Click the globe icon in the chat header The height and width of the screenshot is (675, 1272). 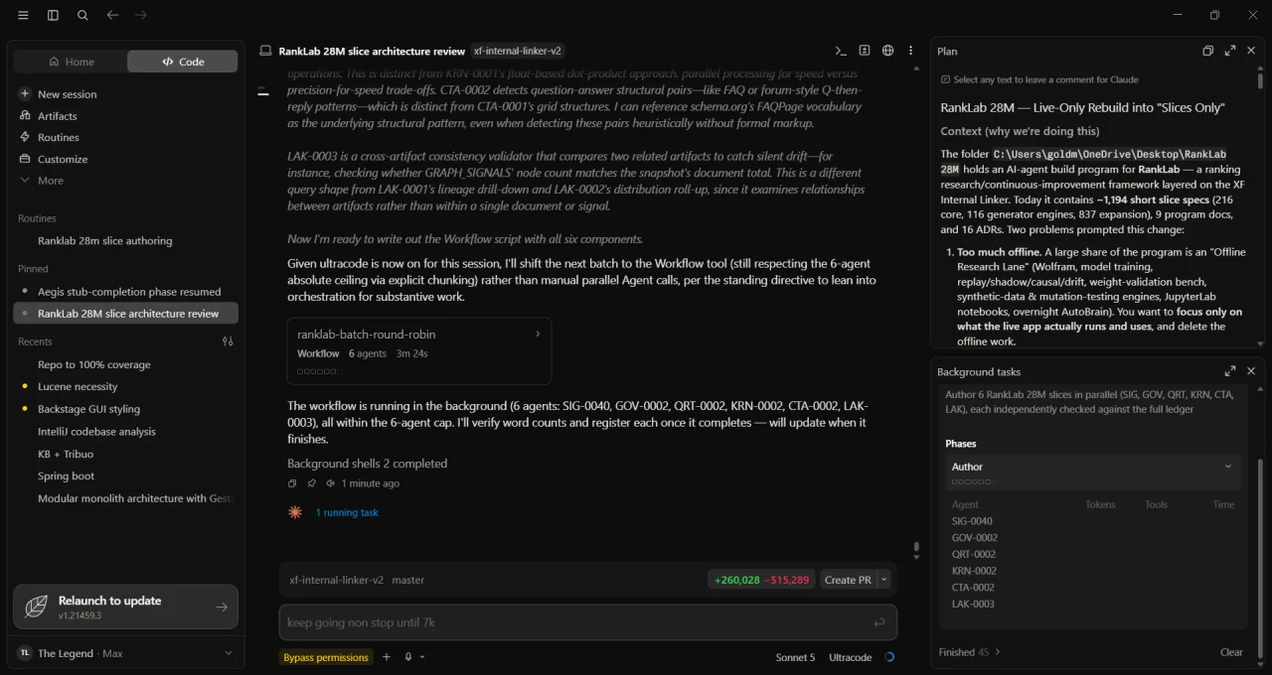pos(887,51)
